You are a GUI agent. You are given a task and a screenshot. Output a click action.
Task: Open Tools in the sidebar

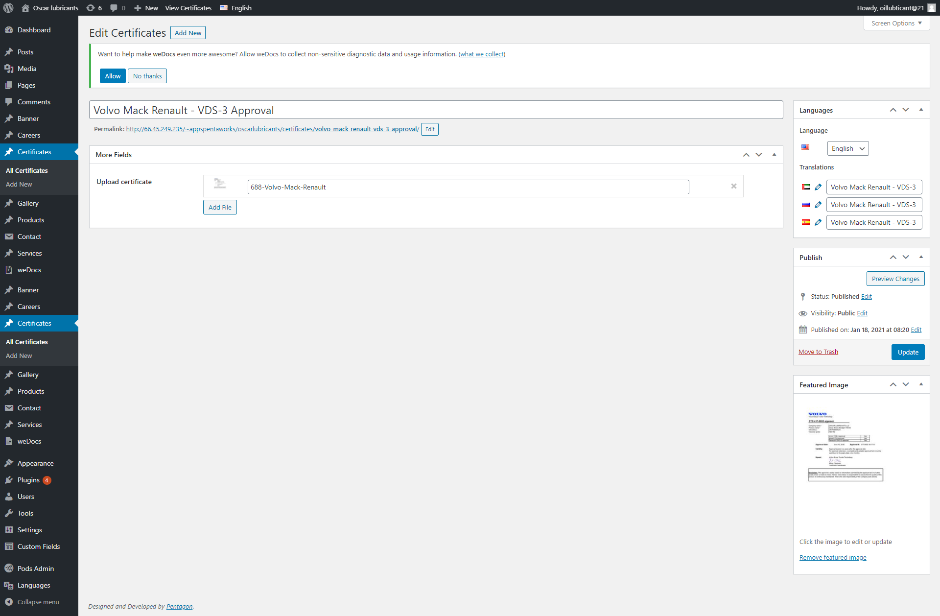[x=39, y=513]
